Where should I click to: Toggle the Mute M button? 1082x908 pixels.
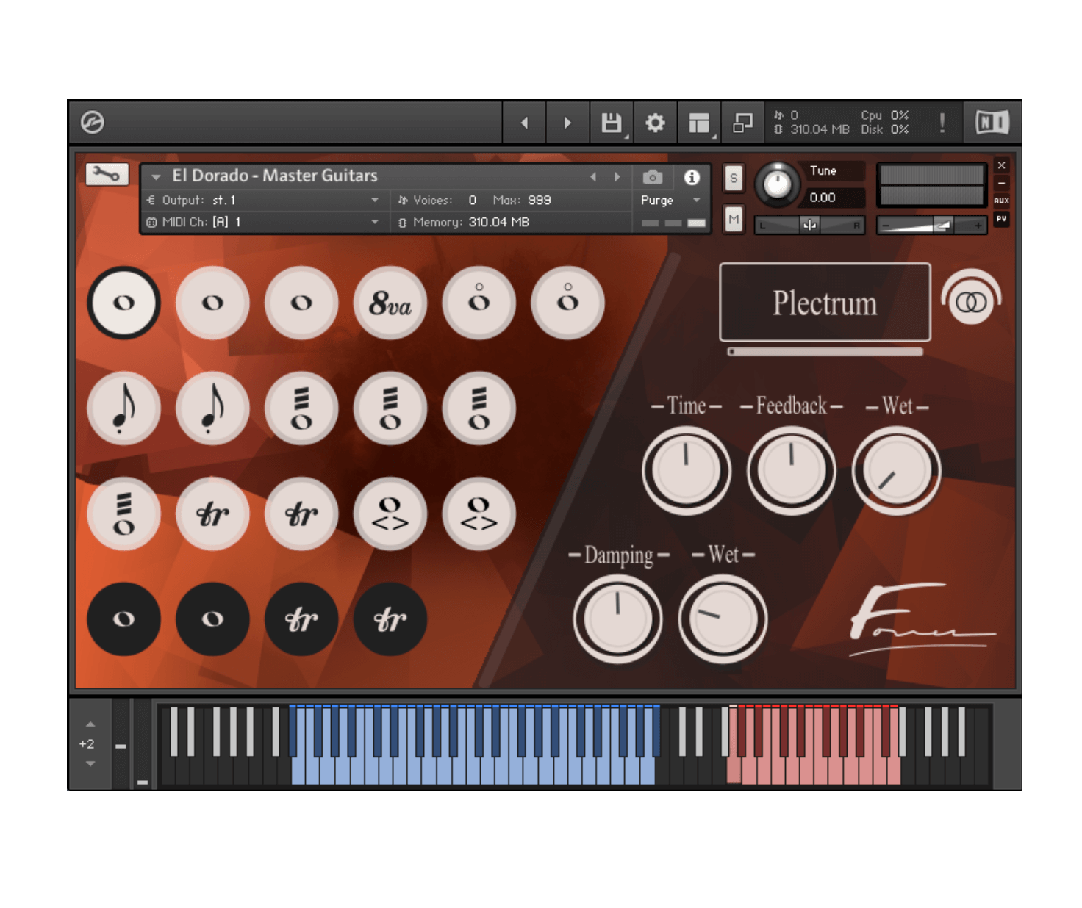tap(733, 219)
